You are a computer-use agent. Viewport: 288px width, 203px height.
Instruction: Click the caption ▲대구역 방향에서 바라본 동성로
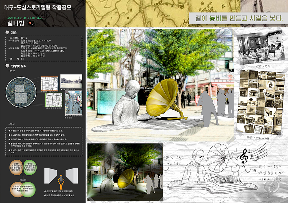pyautogui.click(x=74, y=117)
